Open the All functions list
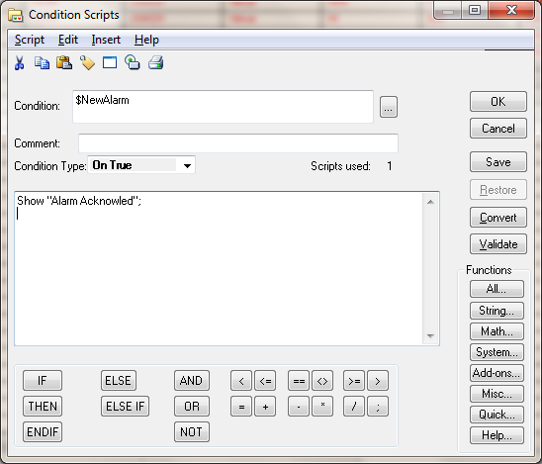This screenshot has height=464, width=542. point(497,289)
